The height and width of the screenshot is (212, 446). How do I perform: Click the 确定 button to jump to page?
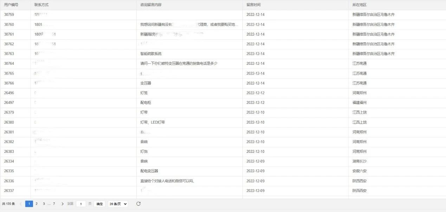[x=99, y=204]
